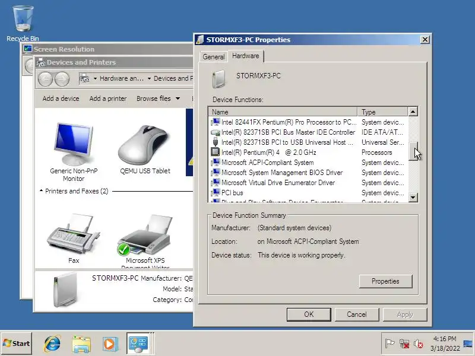Click the muted volume speaker tray icon
Image resolution: width=475 pixels, height=356 pixels.
click(x=418, y=344)
